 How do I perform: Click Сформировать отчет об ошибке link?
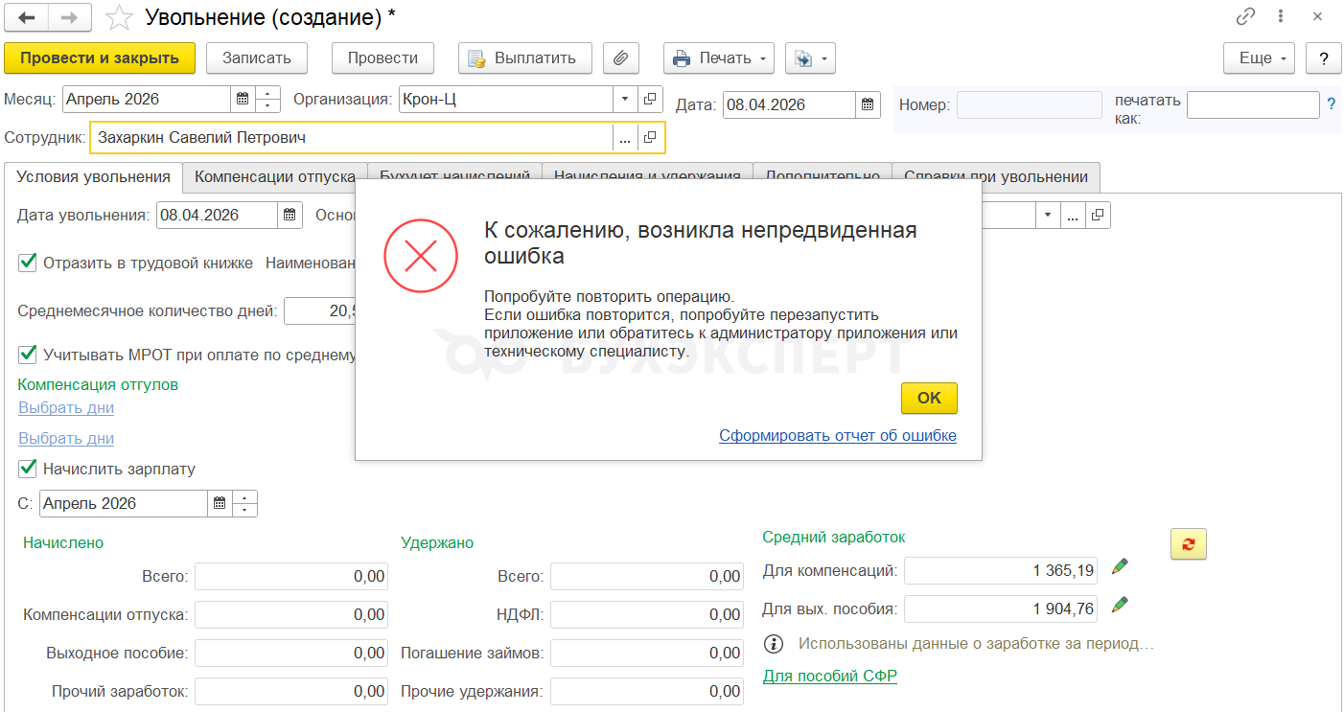(x=837, y=436)
